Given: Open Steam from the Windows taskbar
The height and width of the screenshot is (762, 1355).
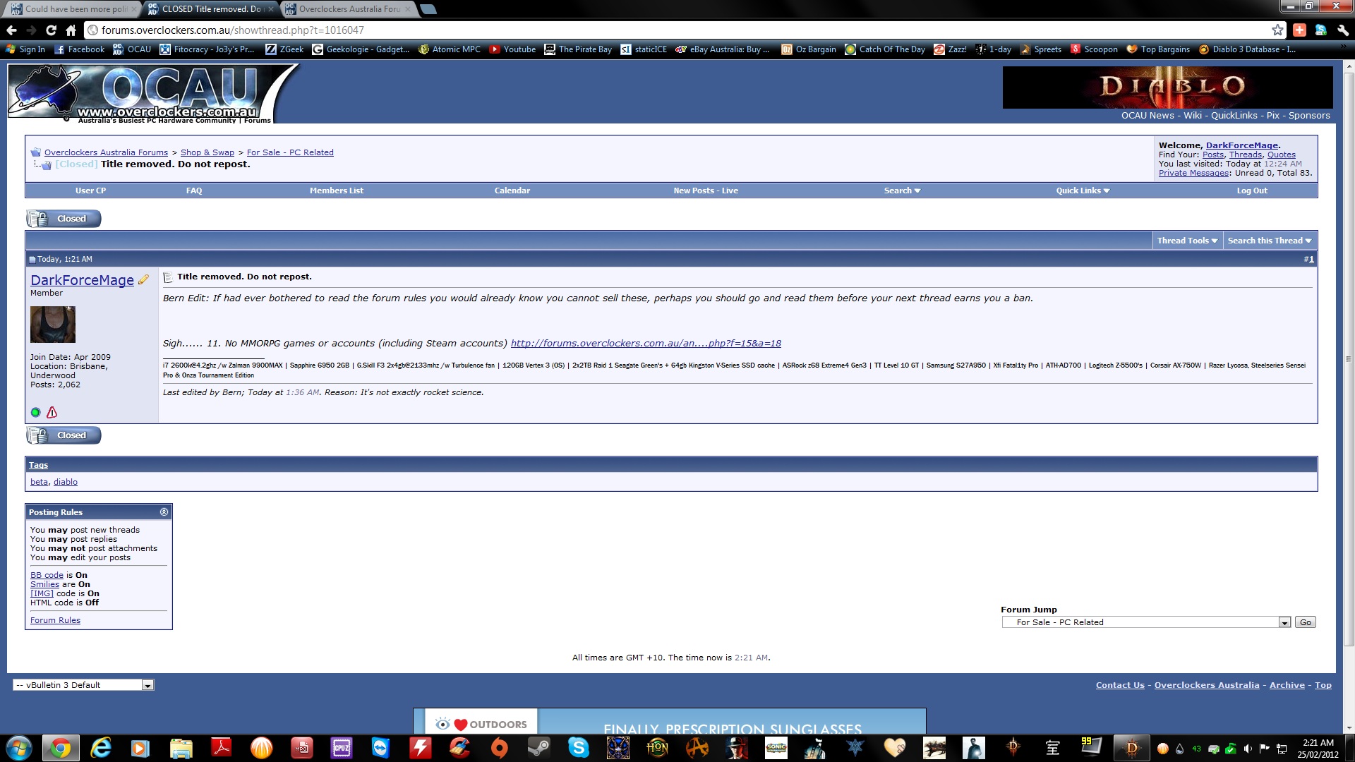Looking at the screenshot, I should click(x=539, y=747).
